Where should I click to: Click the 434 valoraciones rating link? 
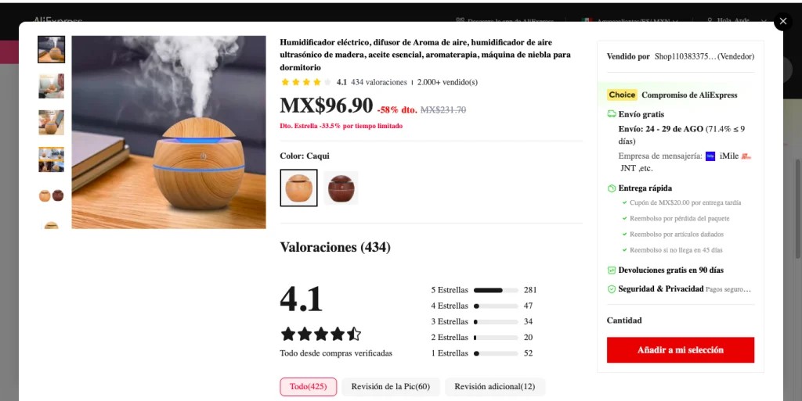(379, 82)
